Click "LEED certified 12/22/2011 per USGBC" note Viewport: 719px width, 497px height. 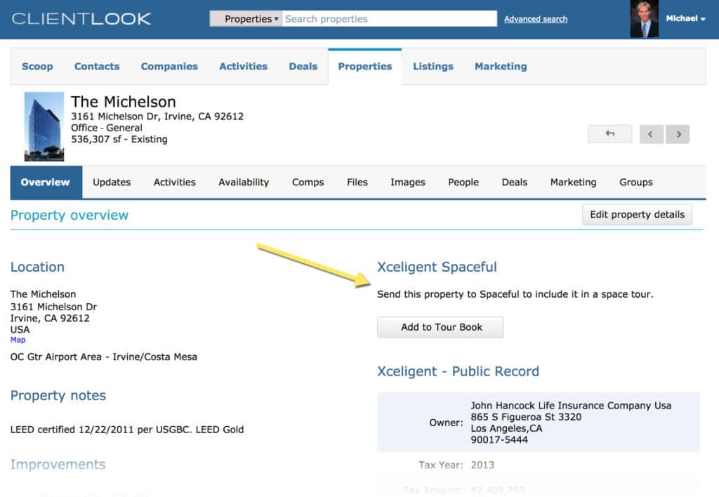(x=100, y=430)
